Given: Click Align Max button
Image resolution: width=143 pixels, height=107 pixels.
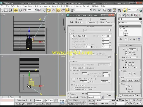Looking at the screenshot, I should 137,80.
